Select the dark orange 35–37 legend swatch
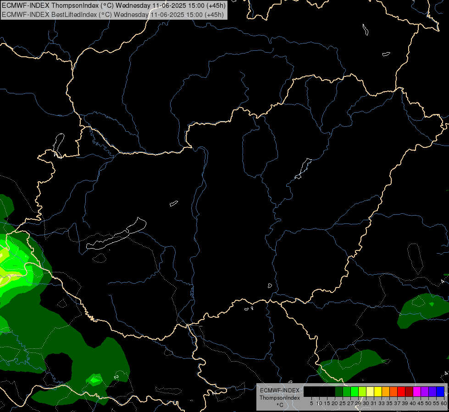Viewport: 449px width, 412px height. (394, 391)
